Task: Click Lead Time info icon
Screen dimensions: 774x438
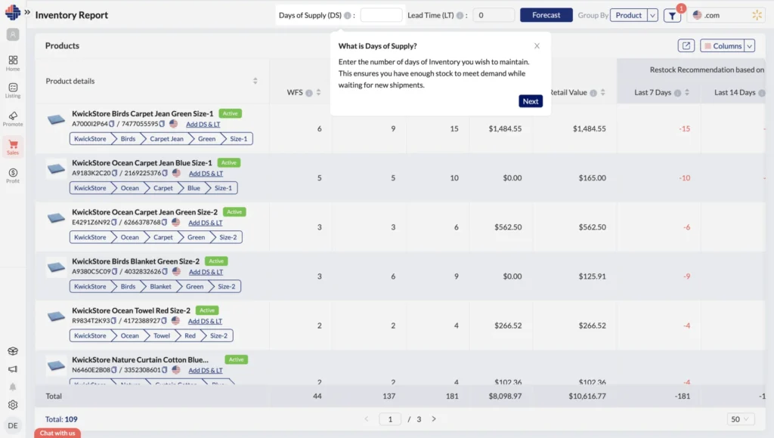Action: coord(460,16)
